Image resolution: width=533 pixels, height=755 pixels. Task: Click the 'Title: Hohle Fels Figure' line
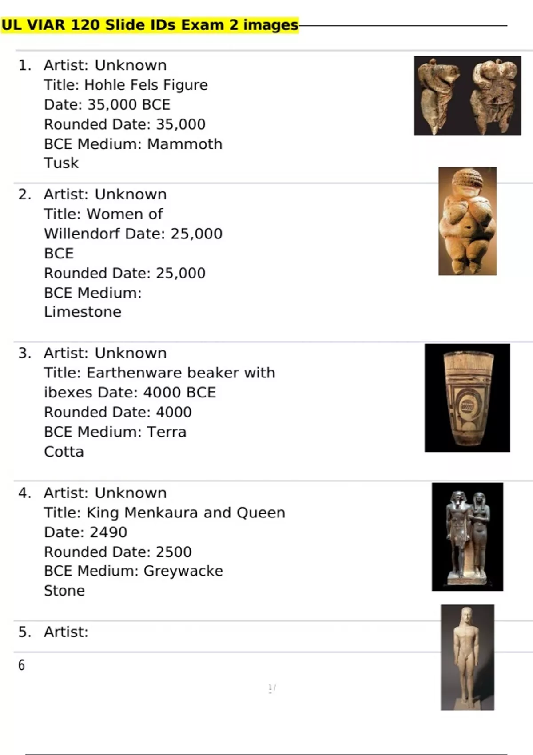tap(126, 85)
